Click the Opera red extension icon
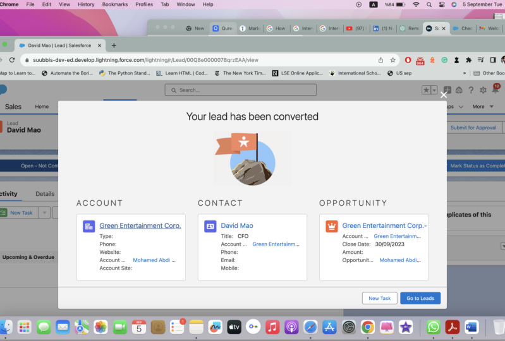This screenshot has height=341, width=505. click(x=408, y=60)
